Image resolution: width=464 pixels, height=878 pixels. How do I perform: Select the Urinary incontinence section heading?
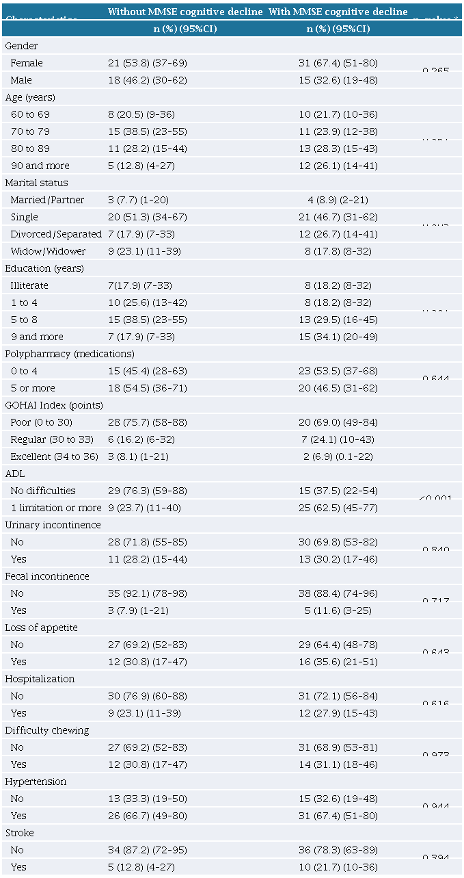pyautogui.click(x=53, y=525)
